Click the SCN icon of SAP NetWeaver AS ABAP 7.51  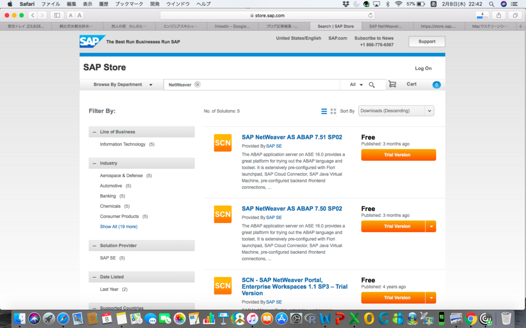click(223, 143)
